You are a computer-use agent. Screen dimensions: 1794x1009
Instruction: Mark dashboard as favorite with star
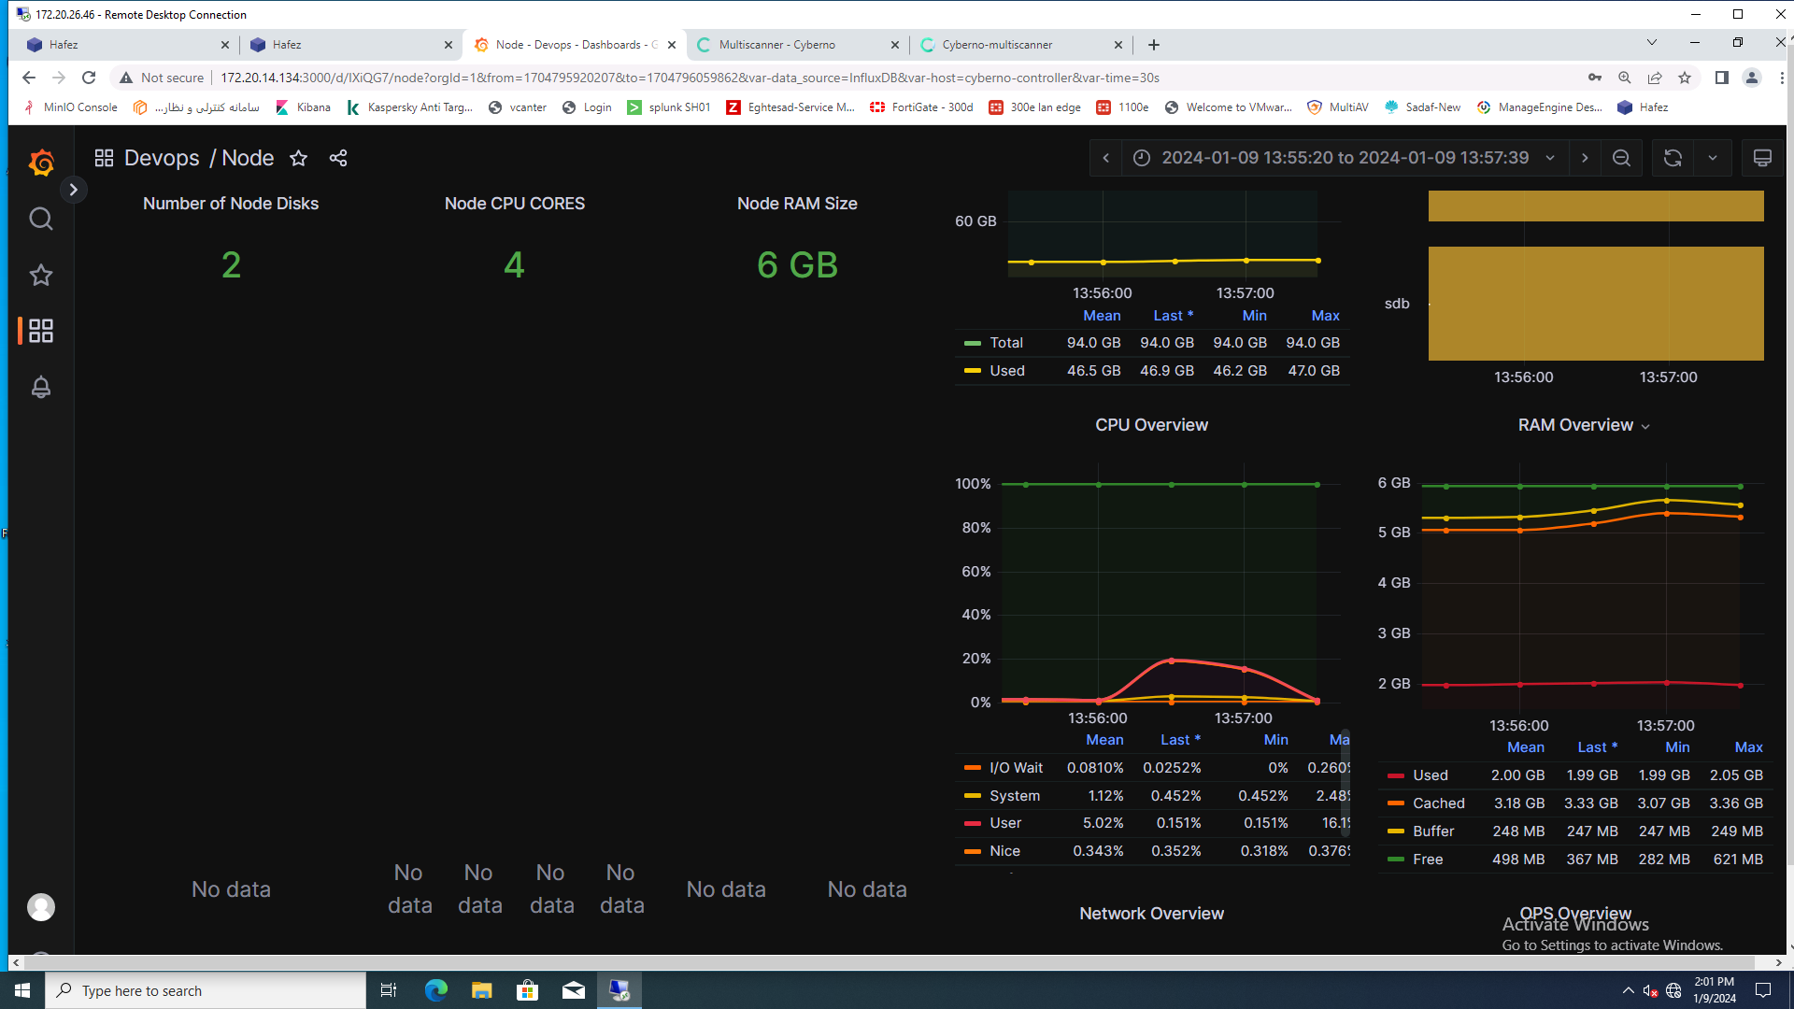point(298,158)
